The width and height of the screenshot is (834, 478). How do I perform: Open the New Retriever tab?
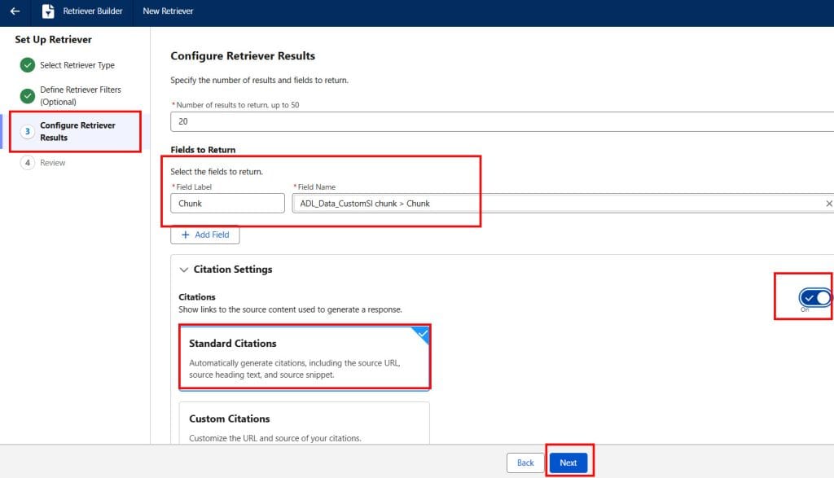tap(168, 11)
